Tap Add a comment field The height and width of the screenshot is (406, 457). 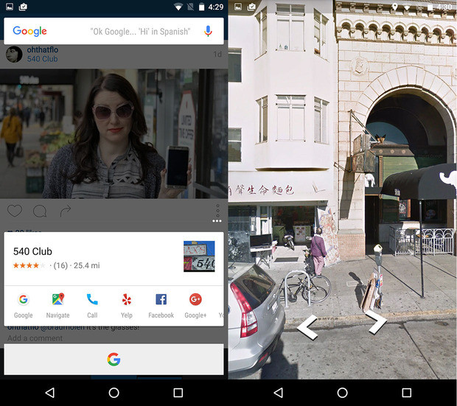point(35,338)
